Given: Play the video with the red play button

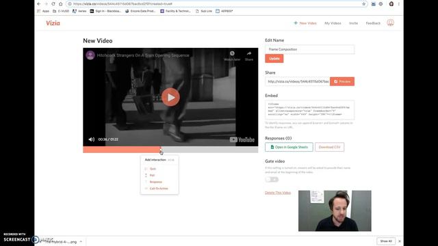Looking at the screenshot, I should pyautogui.click(x=170, y=97).
